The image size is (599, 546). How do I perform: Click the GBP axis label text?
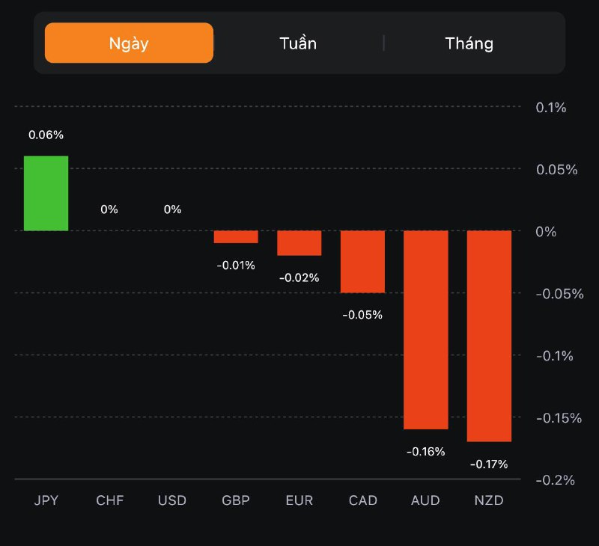point(236,500)
